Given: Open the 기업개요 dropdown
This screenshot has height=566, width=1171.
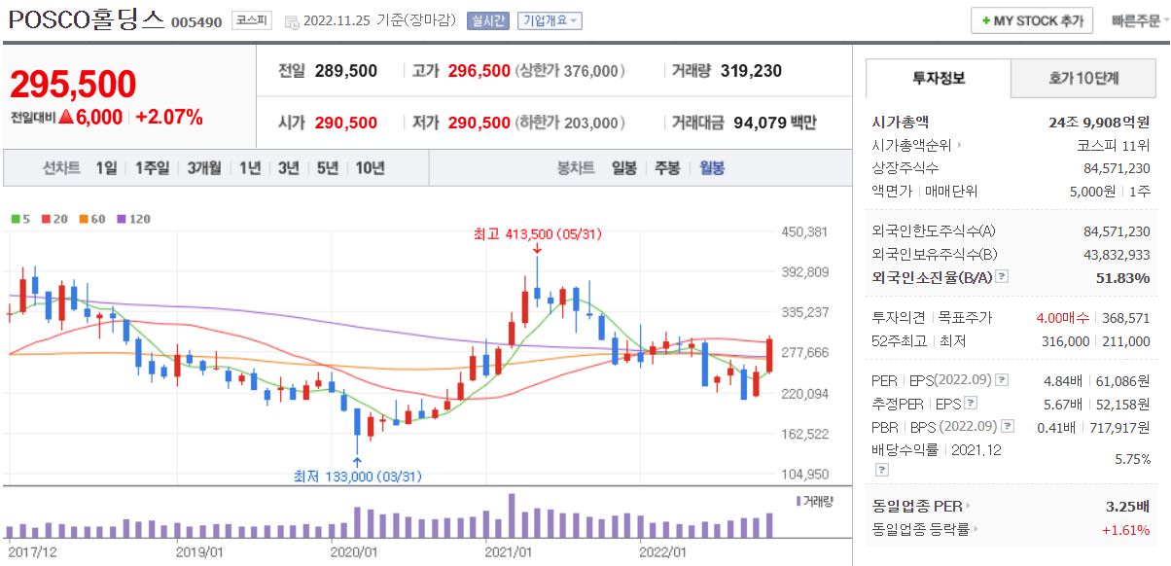Looking at the screenshot, I should coord(550,20).
